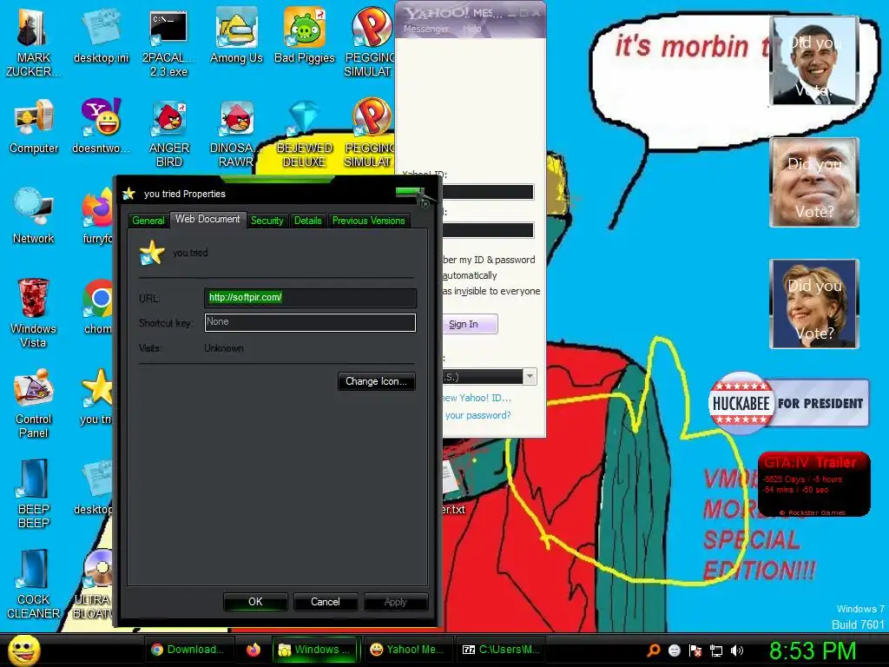Switch to the Windows taskbar item
The width and height of the screenshot is (889, 667).
click(x=316, y=650)
